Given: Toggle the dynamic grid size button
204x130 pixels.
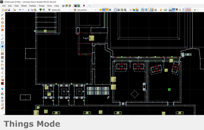Looking at the screenshot, I should click(146, 10).
